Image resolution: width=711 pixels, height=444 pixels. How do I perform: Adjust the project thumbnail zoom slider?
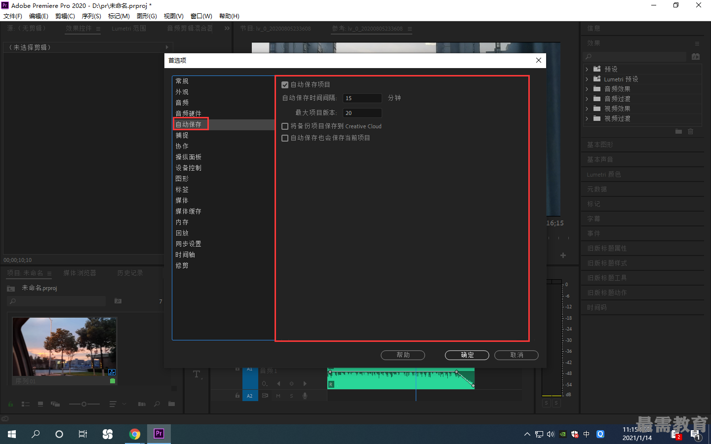point(84,404)
